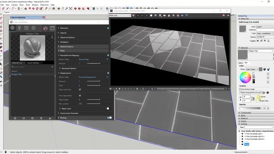This screenshot has width=274, height=154.
Task: Open the Extensions menu
Action: (45, 5)
